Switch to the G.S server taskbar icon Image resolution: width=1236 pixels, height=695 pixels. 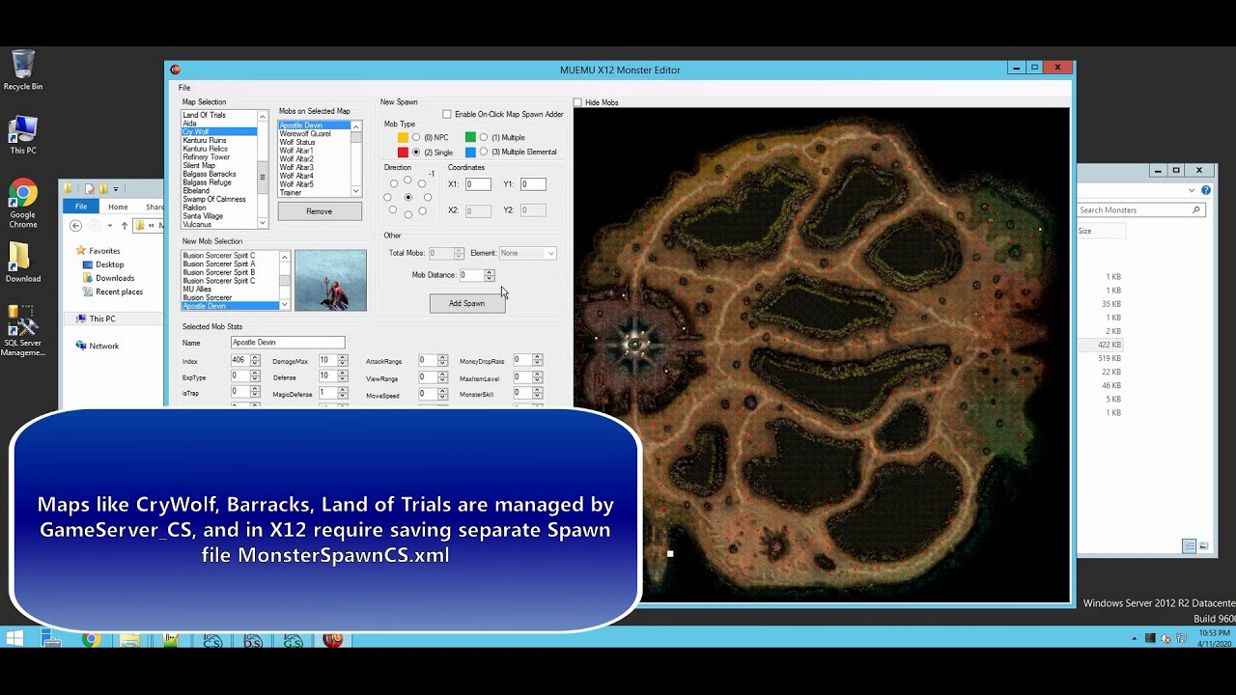pyautogui.click(x=293, y=639)
